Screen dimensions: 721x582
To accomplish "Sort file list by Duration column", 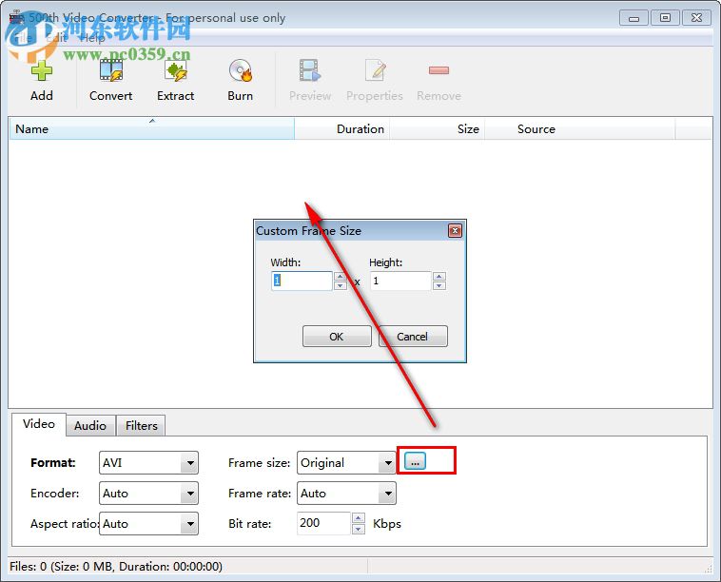I will [342, 128].
